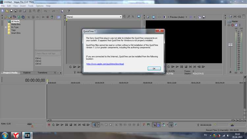Viewport: 247px width, 139px height.
Task: Open the Edit menu
Action: click(9, 6)
